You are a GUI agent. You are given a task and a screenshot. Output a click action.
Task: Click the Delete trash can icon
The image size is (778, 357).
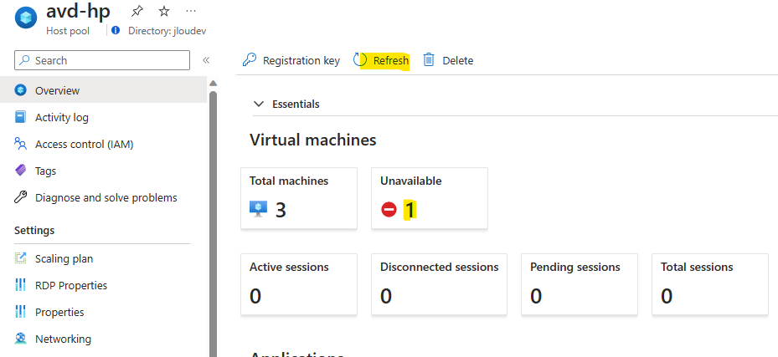(x=429, y=60)
